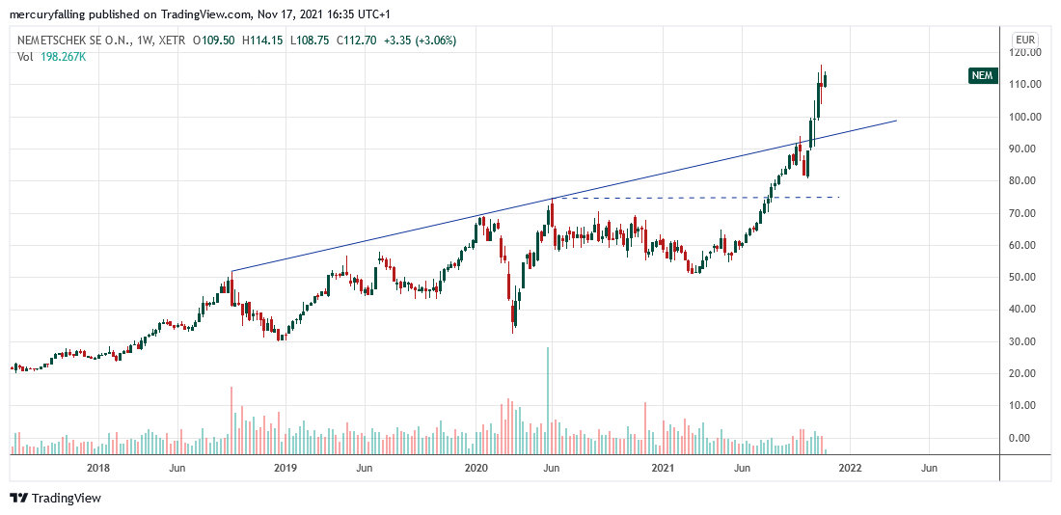This screenshot has height=515, width=1061.
Task: Click the 2022 label on time axis
Action: pyautogui.click(x=850, y=469)
